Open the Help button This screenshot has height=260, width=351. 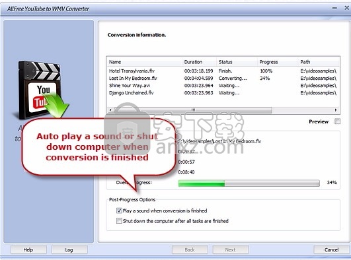tap(28, 249)
